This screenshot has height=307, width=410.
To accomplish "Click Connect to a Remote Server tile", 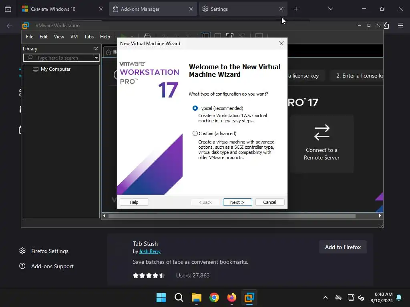I will coord(322,144).
